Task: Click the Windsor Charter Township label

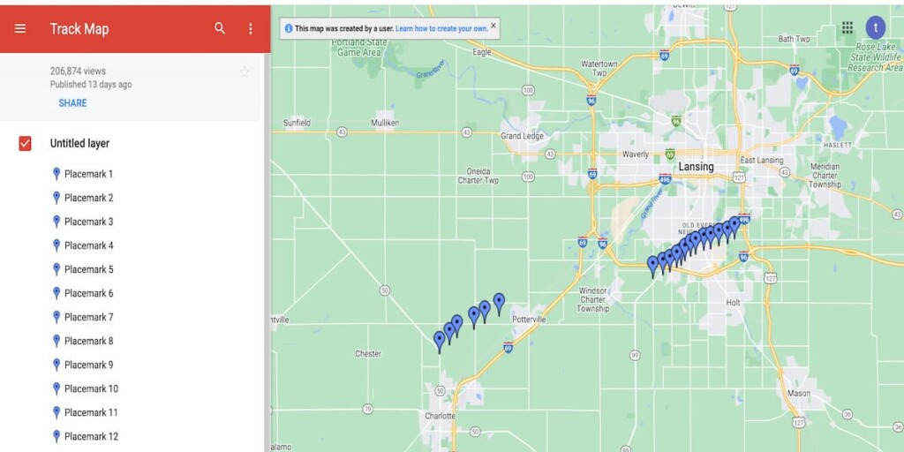Action: click(x=593, y=300)
